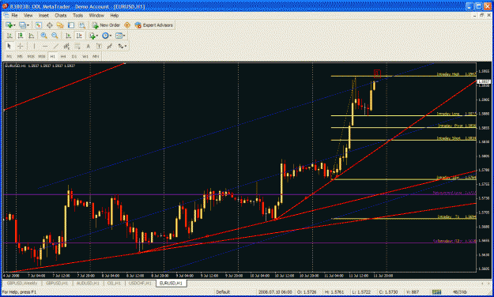This screenshot has height=297, width=494.
Task: Toggle Chart Shift
Action: click(79, 36)
